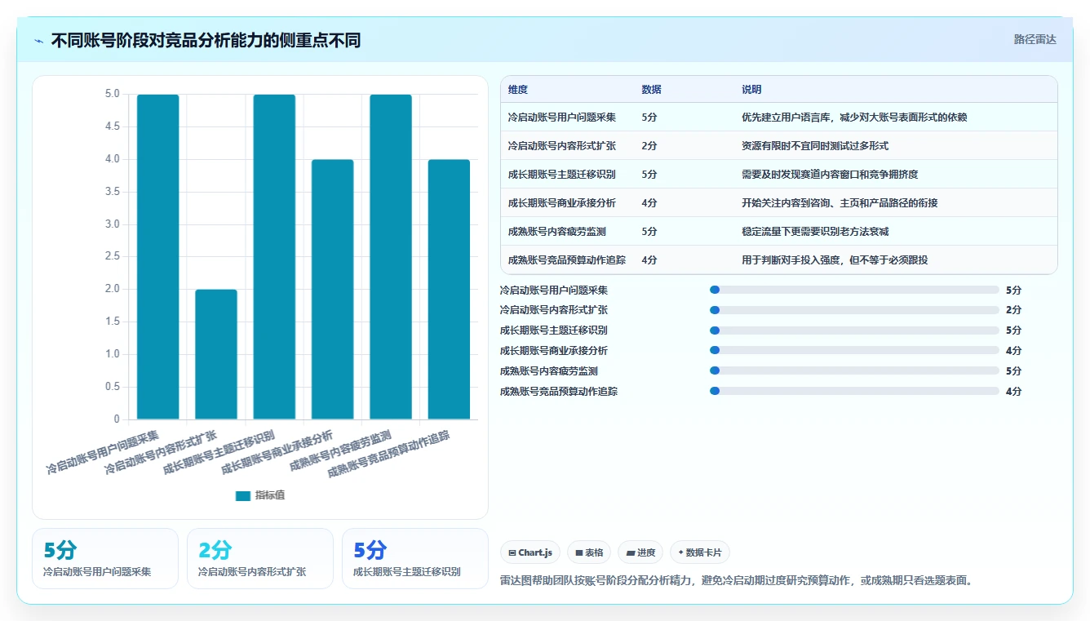Click progress bar for 成长期账号主题迁移识别
The width and height of the screenshot is (1090, 621).
click(854, 330)
